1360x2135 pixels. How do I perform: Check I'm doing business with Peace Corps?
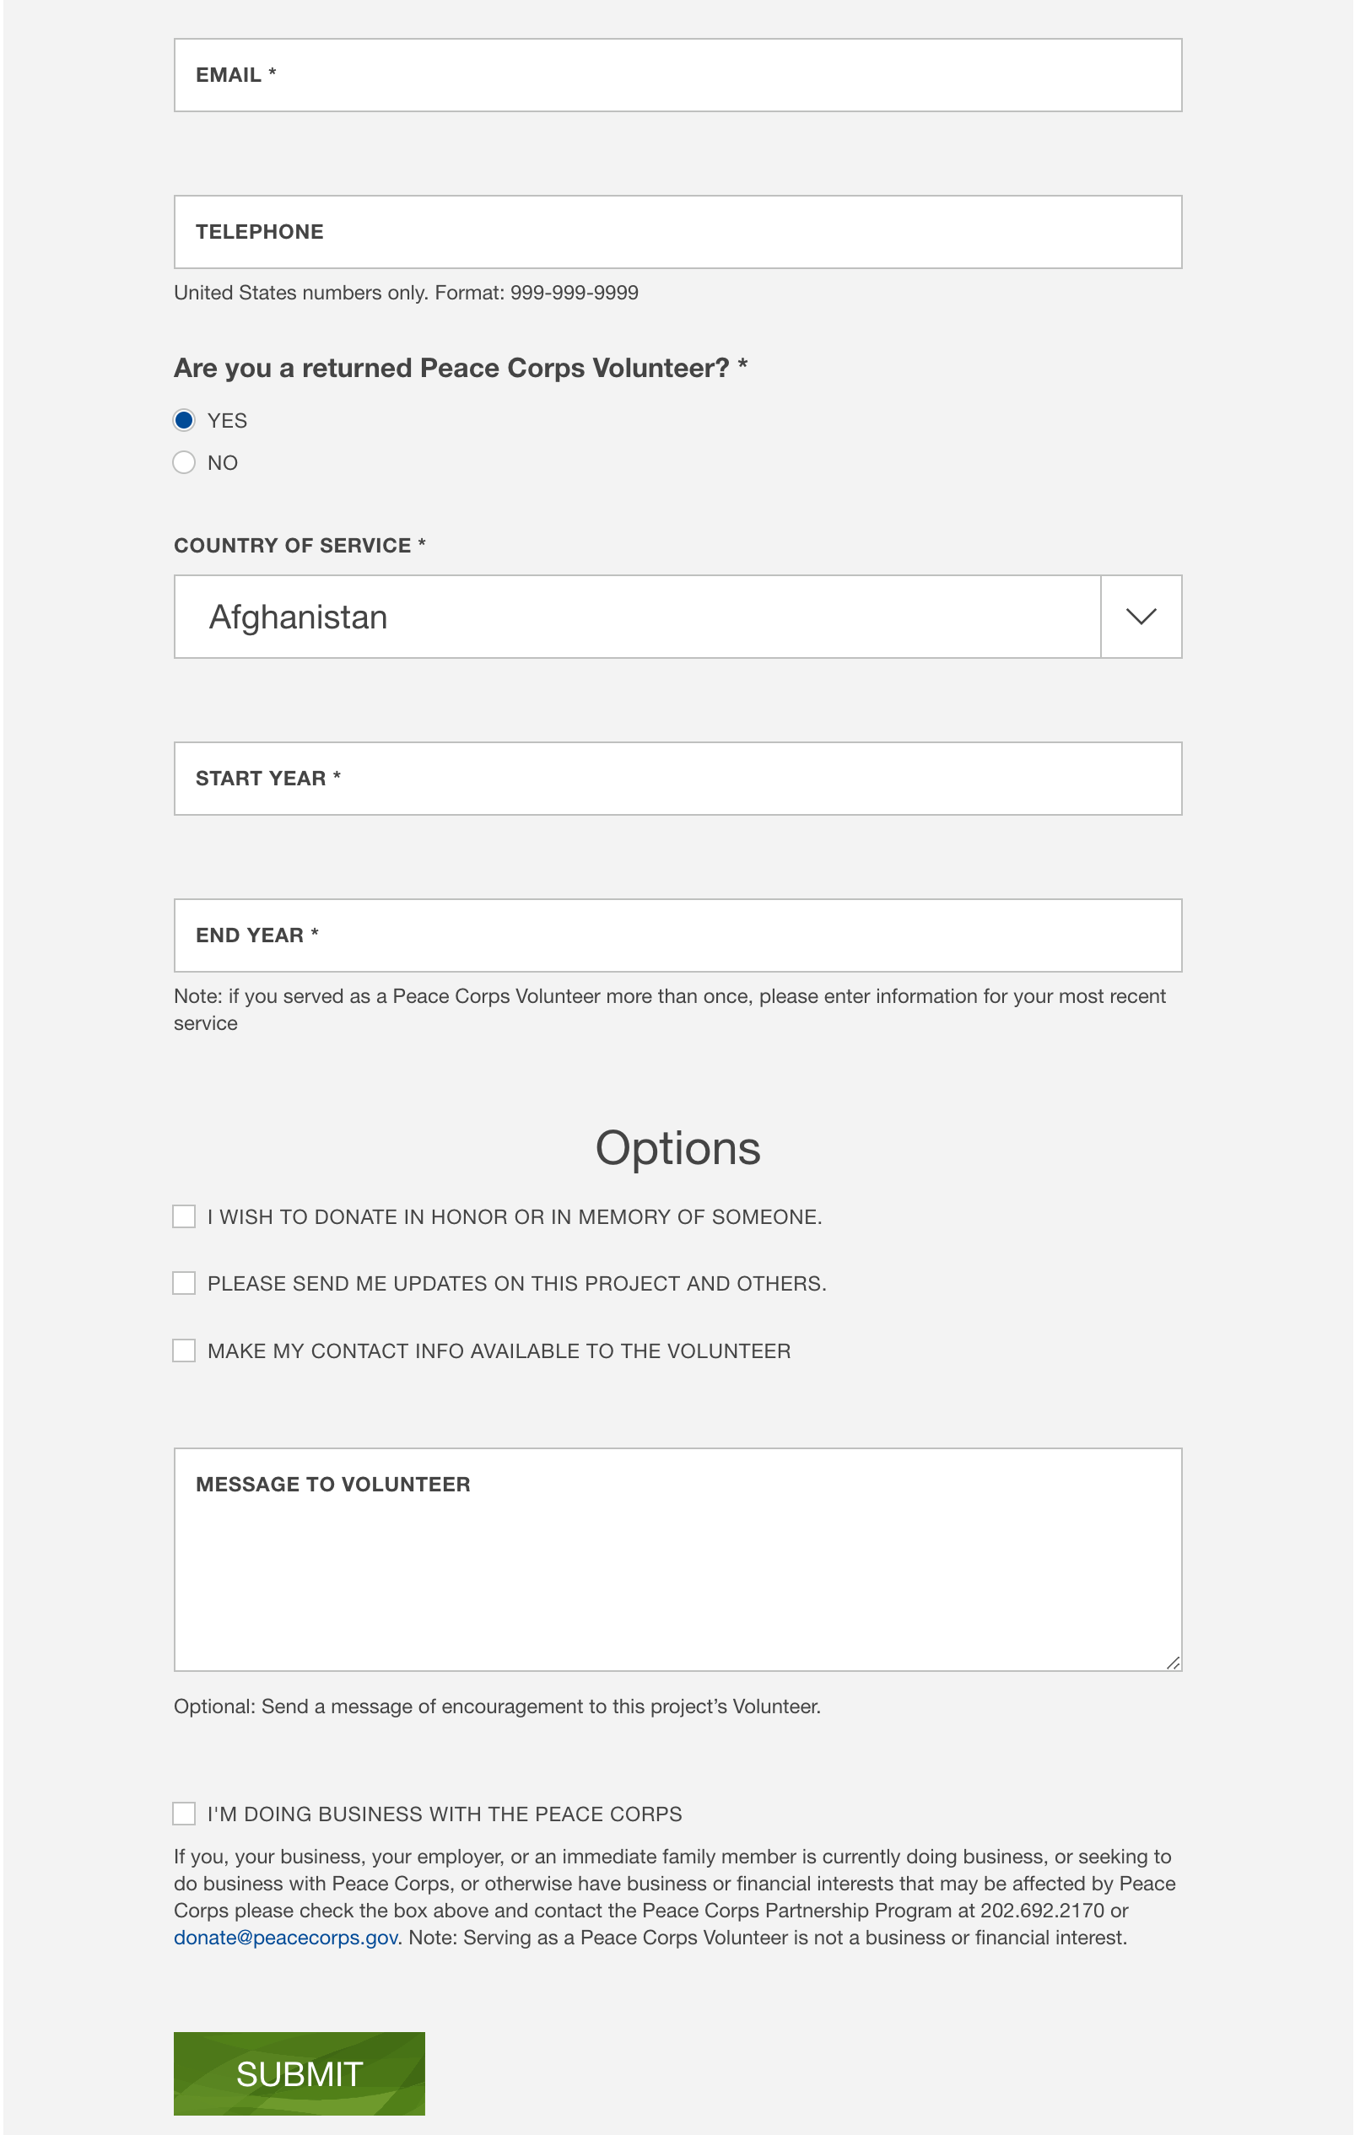(x=184, y=1814)
